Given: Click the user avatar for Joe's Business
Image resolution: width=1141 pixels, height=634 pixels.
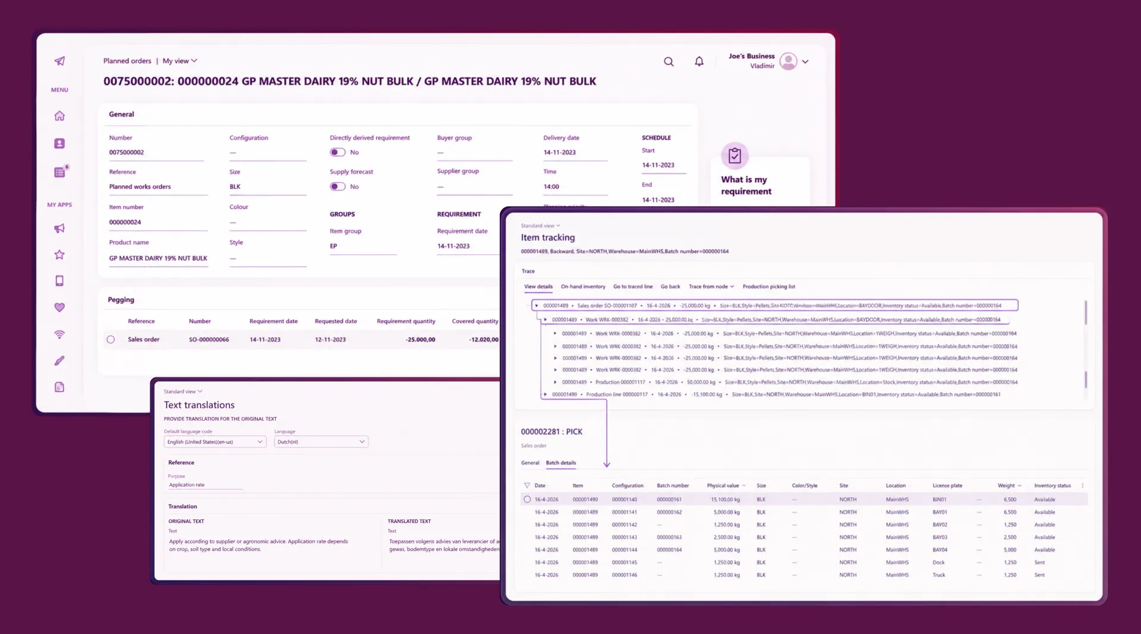Looking at the screenshot, I should coord(788,61).
